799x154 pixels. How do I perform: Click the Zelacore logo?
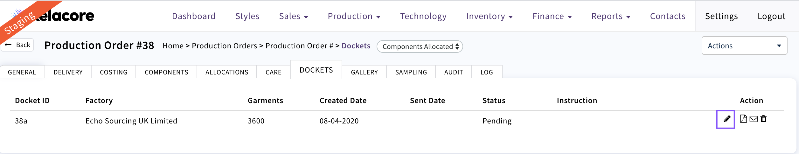tap(64, 16)
